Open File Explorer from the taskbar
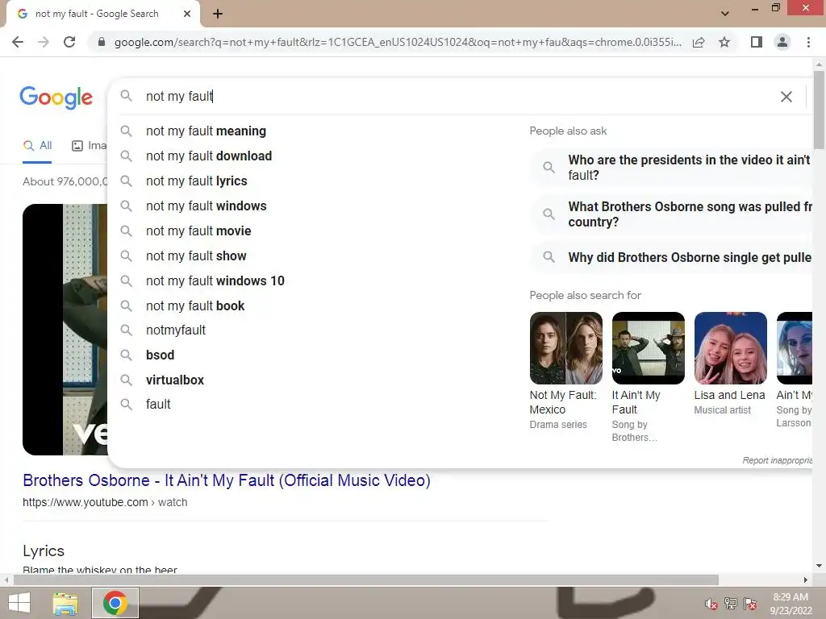 pyautogui.click(x=66, y=603)
